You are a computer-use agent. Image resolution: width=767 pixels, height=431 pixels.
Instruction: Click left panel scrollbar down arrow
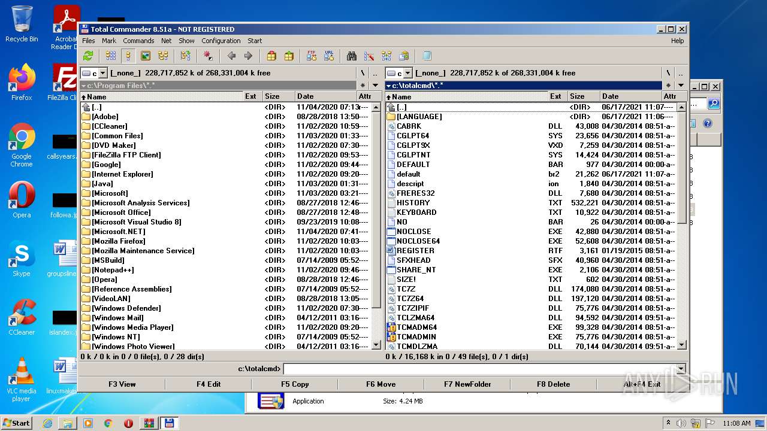[376, 345]
